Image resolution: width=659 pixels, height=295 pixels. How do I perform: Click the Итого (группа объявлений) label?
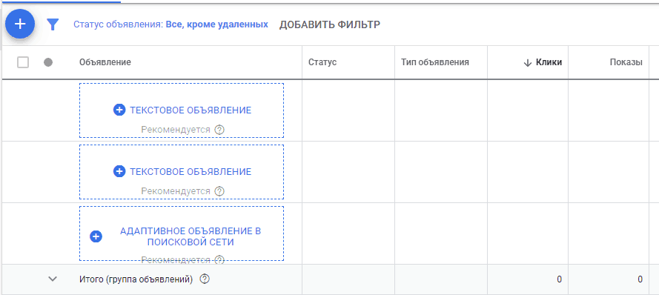[x=136, y=279]
